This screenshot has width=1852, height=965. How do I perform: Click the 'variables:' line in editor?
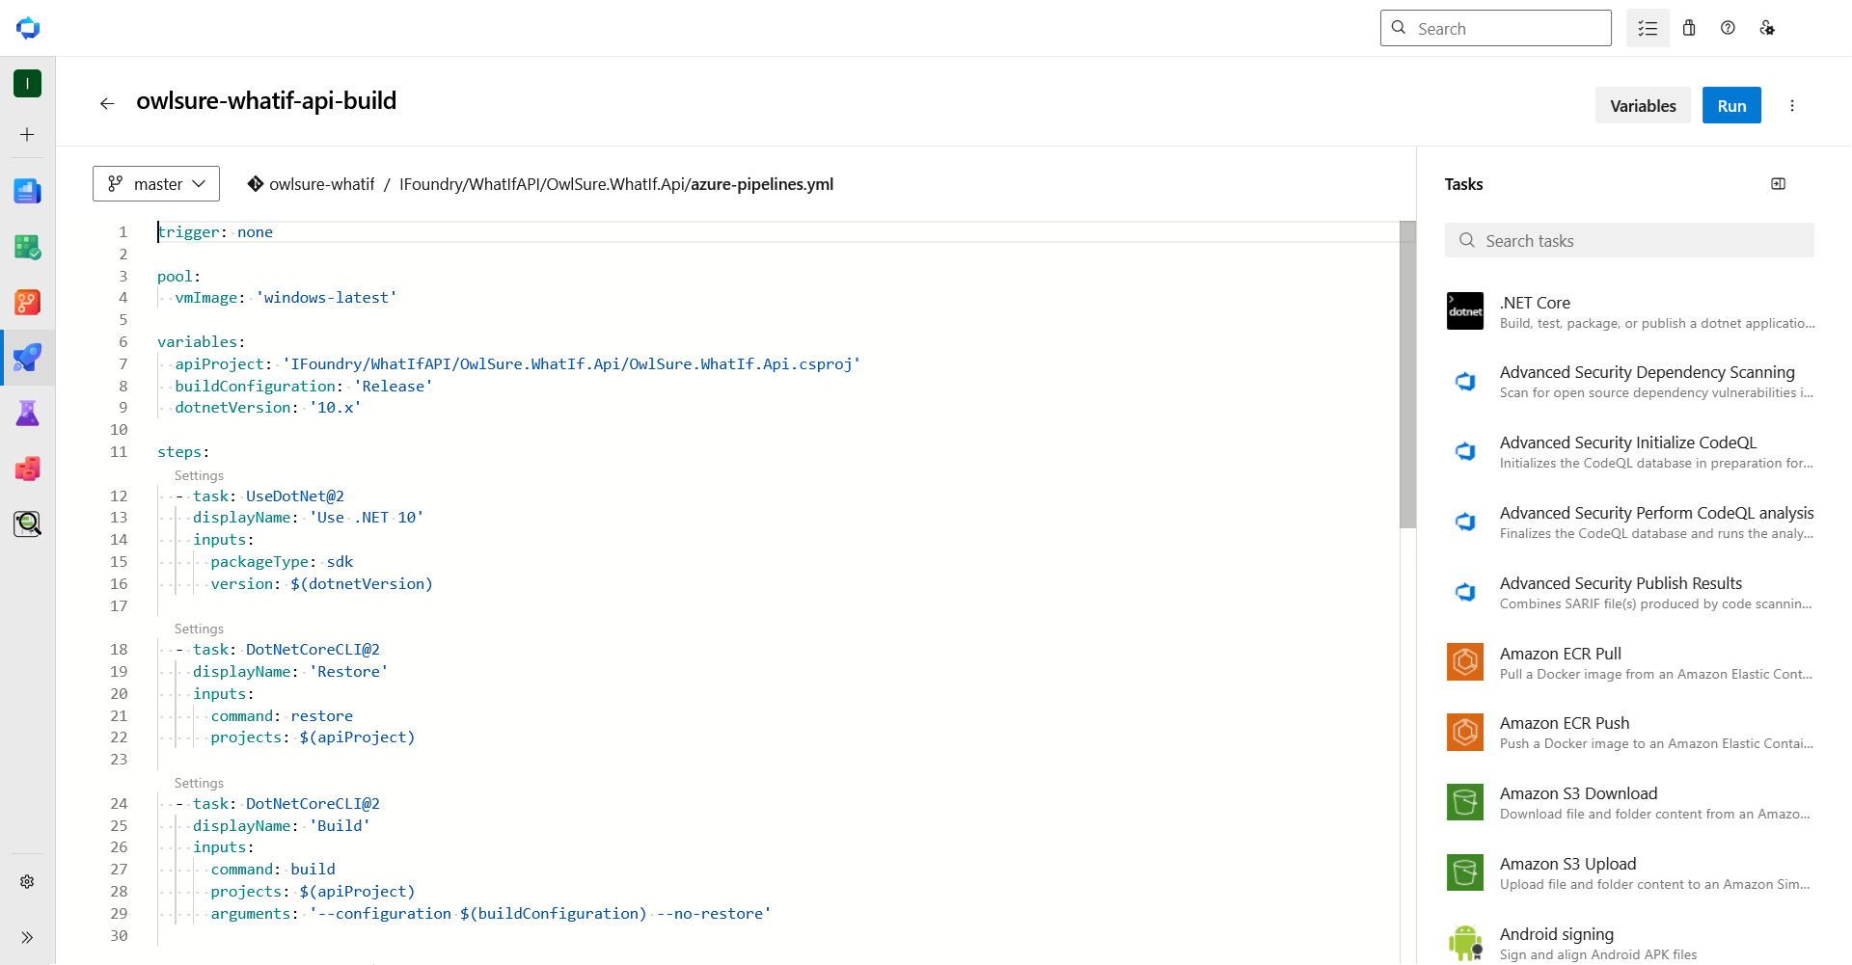point(202,342)
